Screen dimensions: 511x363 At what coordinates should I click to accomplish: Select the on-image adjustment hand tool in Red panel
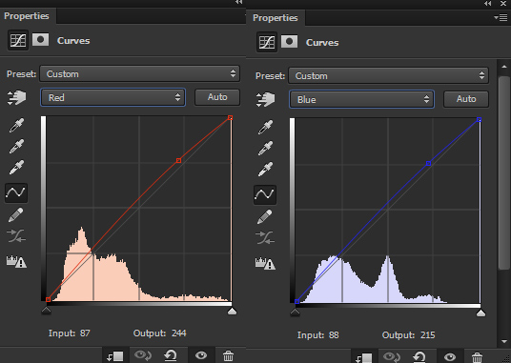[16, 98]
